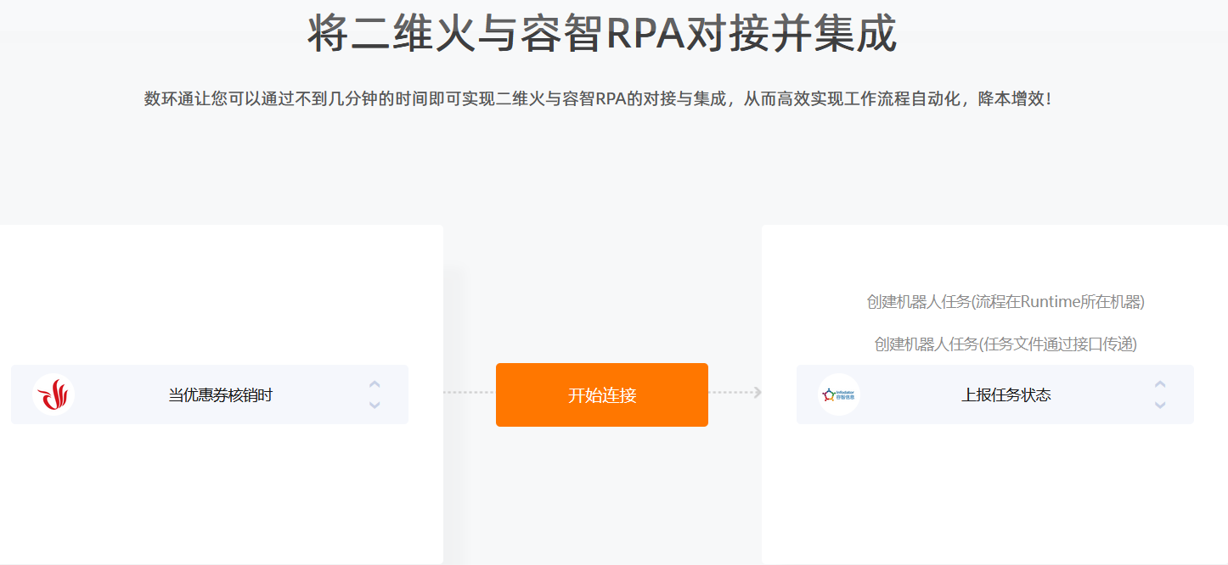This screenshot has height=565, width=1228.
Task: Click down chevron beside 当优惠券核销时
Action: click(x=375, y=406)
